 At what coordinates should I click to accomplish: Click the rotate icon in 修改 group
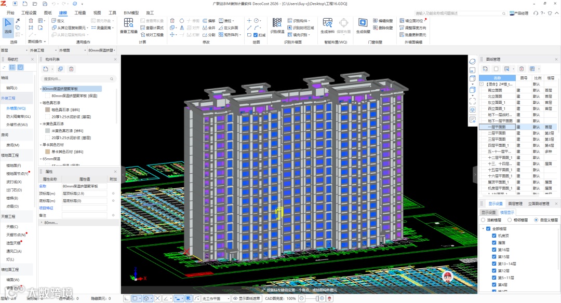pos(182,21)
